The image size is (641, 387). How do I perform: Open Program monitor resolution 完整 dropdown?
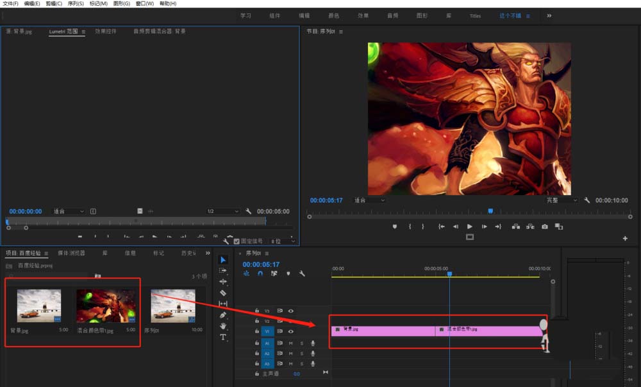point(562,200)
